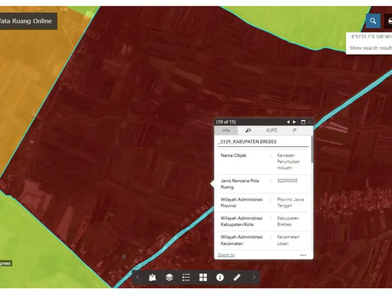Click the blue search magnifier button

[x=373, y=21]
